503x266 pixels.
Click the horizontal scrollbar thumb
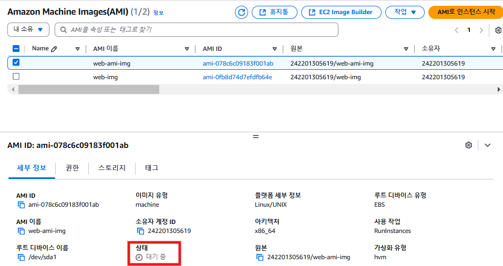tap(89, 90)
